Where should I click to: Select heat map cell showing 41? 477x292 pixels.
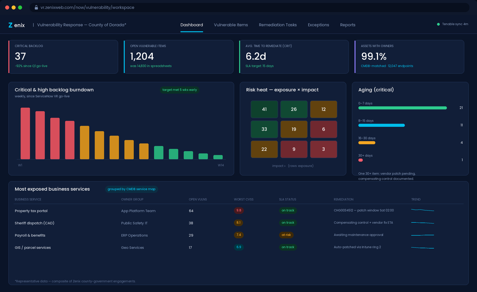pos(264,109)
